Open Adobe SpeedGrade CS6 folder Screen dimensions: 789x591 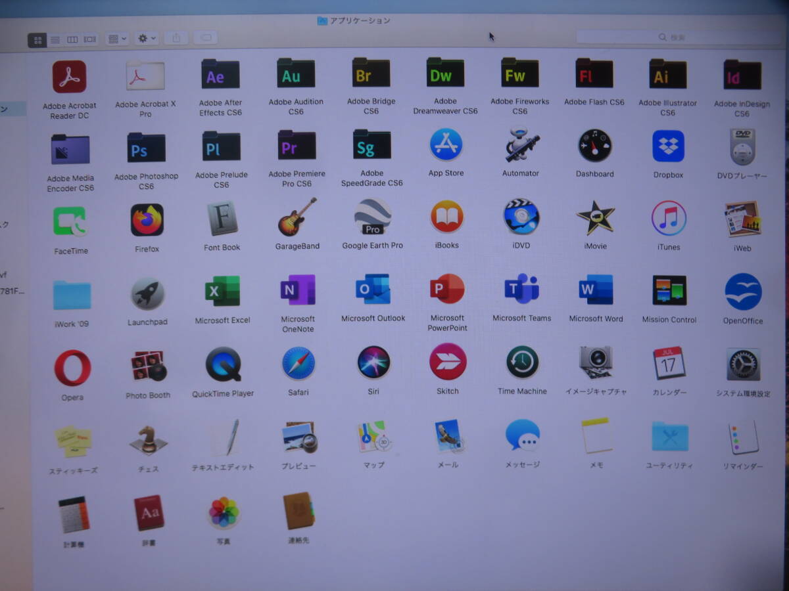(x=371, y=146)
